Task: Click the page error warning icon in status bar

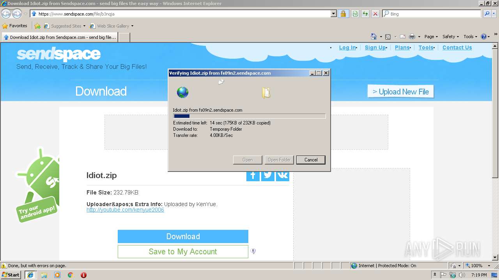Action: coord(4,266)
